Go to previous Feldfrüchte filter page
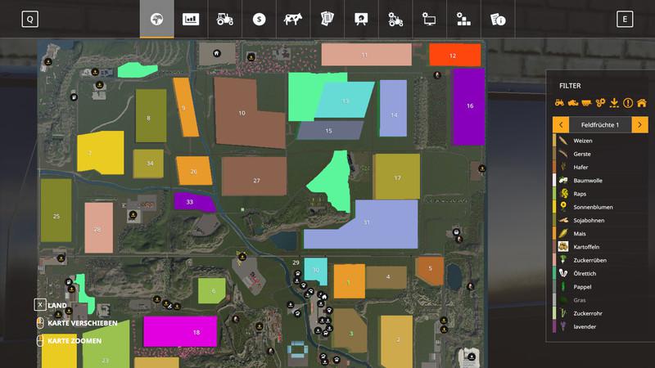 [561, 124]
